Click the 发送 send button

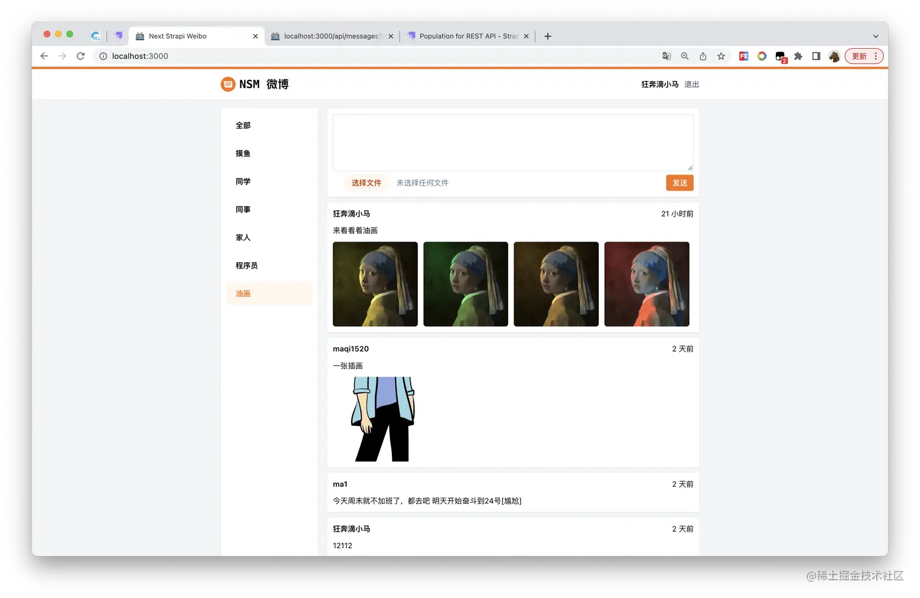680,183
